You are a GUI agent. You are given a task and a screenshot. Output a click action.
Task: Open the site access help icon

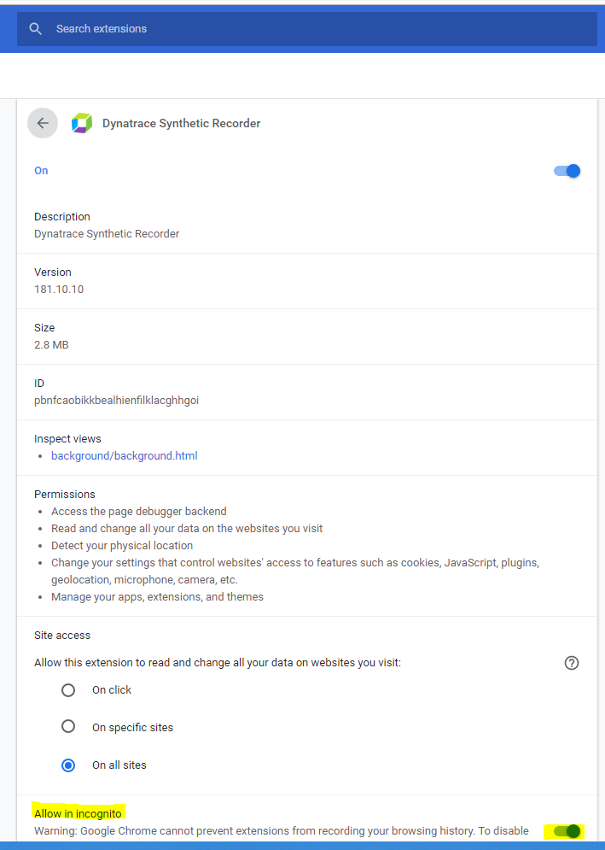pos(572,663)
